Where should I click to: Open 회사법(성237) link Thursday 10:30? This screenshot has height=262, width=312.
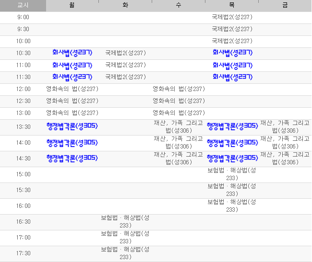(x=232, y=53)
